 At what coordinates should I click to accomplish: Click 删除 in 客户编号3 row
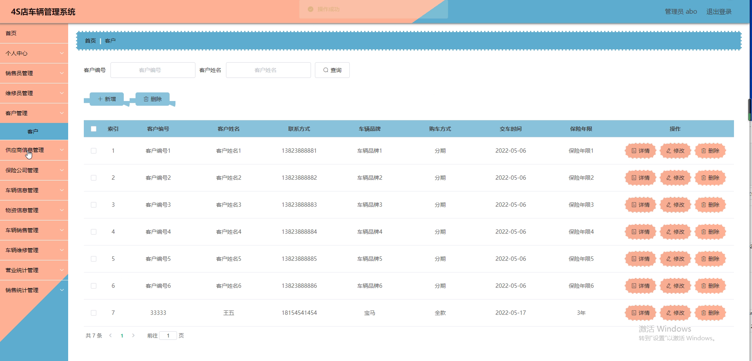click(710, 205)
